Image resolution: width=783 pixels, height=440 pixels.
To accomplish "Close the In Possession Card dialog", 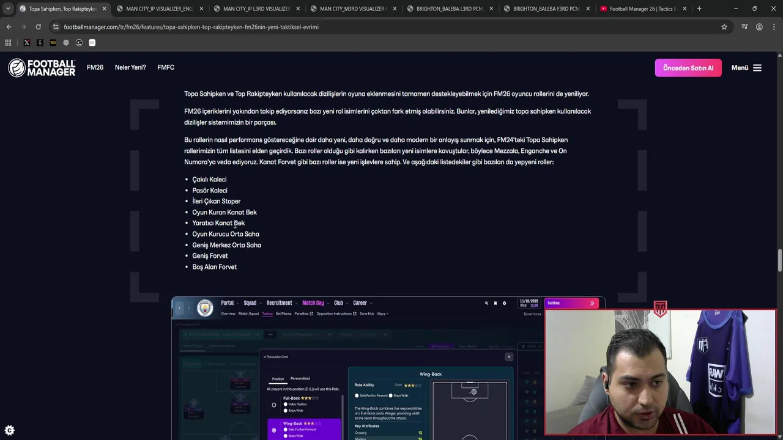I will (x=509, y=357).
